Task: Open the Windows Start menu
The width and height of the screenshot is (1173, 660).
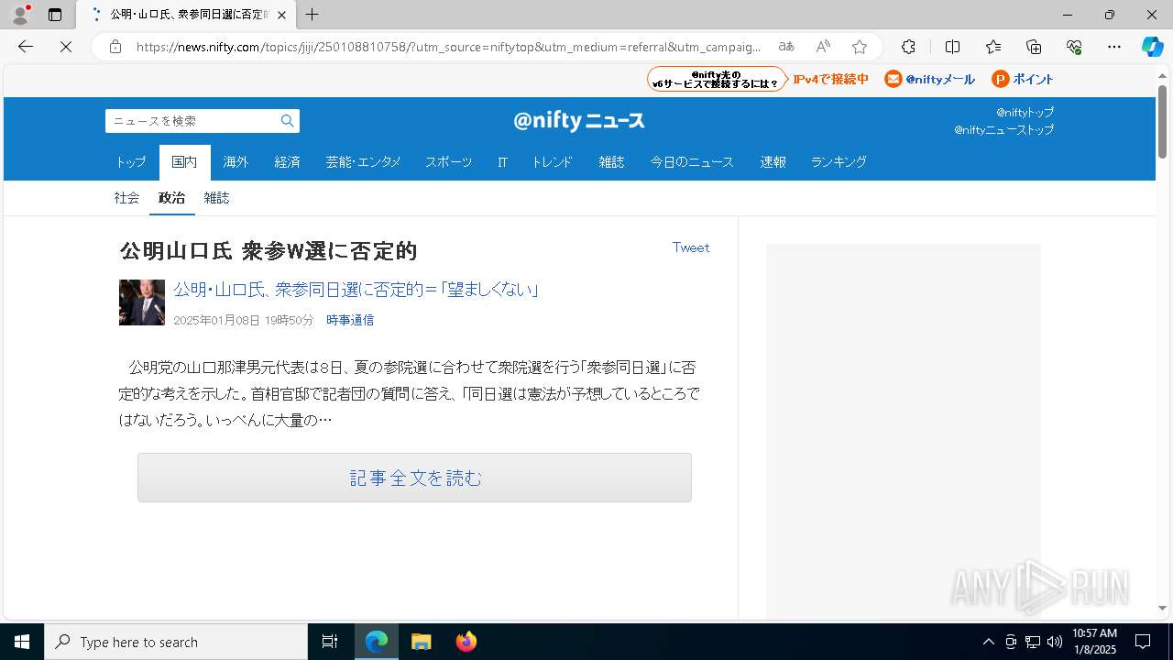Action: (x=22, y=642)
